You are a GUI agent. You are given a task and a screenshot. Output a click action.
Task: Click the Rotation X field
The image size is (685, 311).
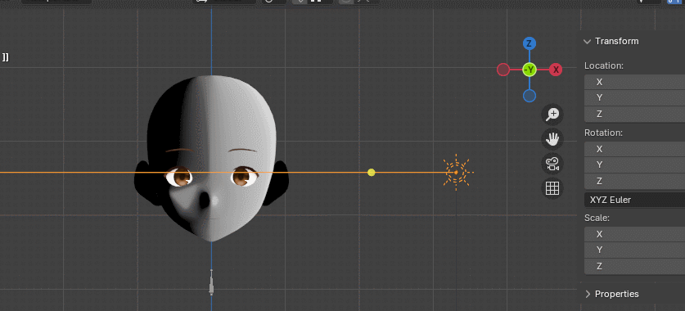pyautogui.click(x=635, y=149)
